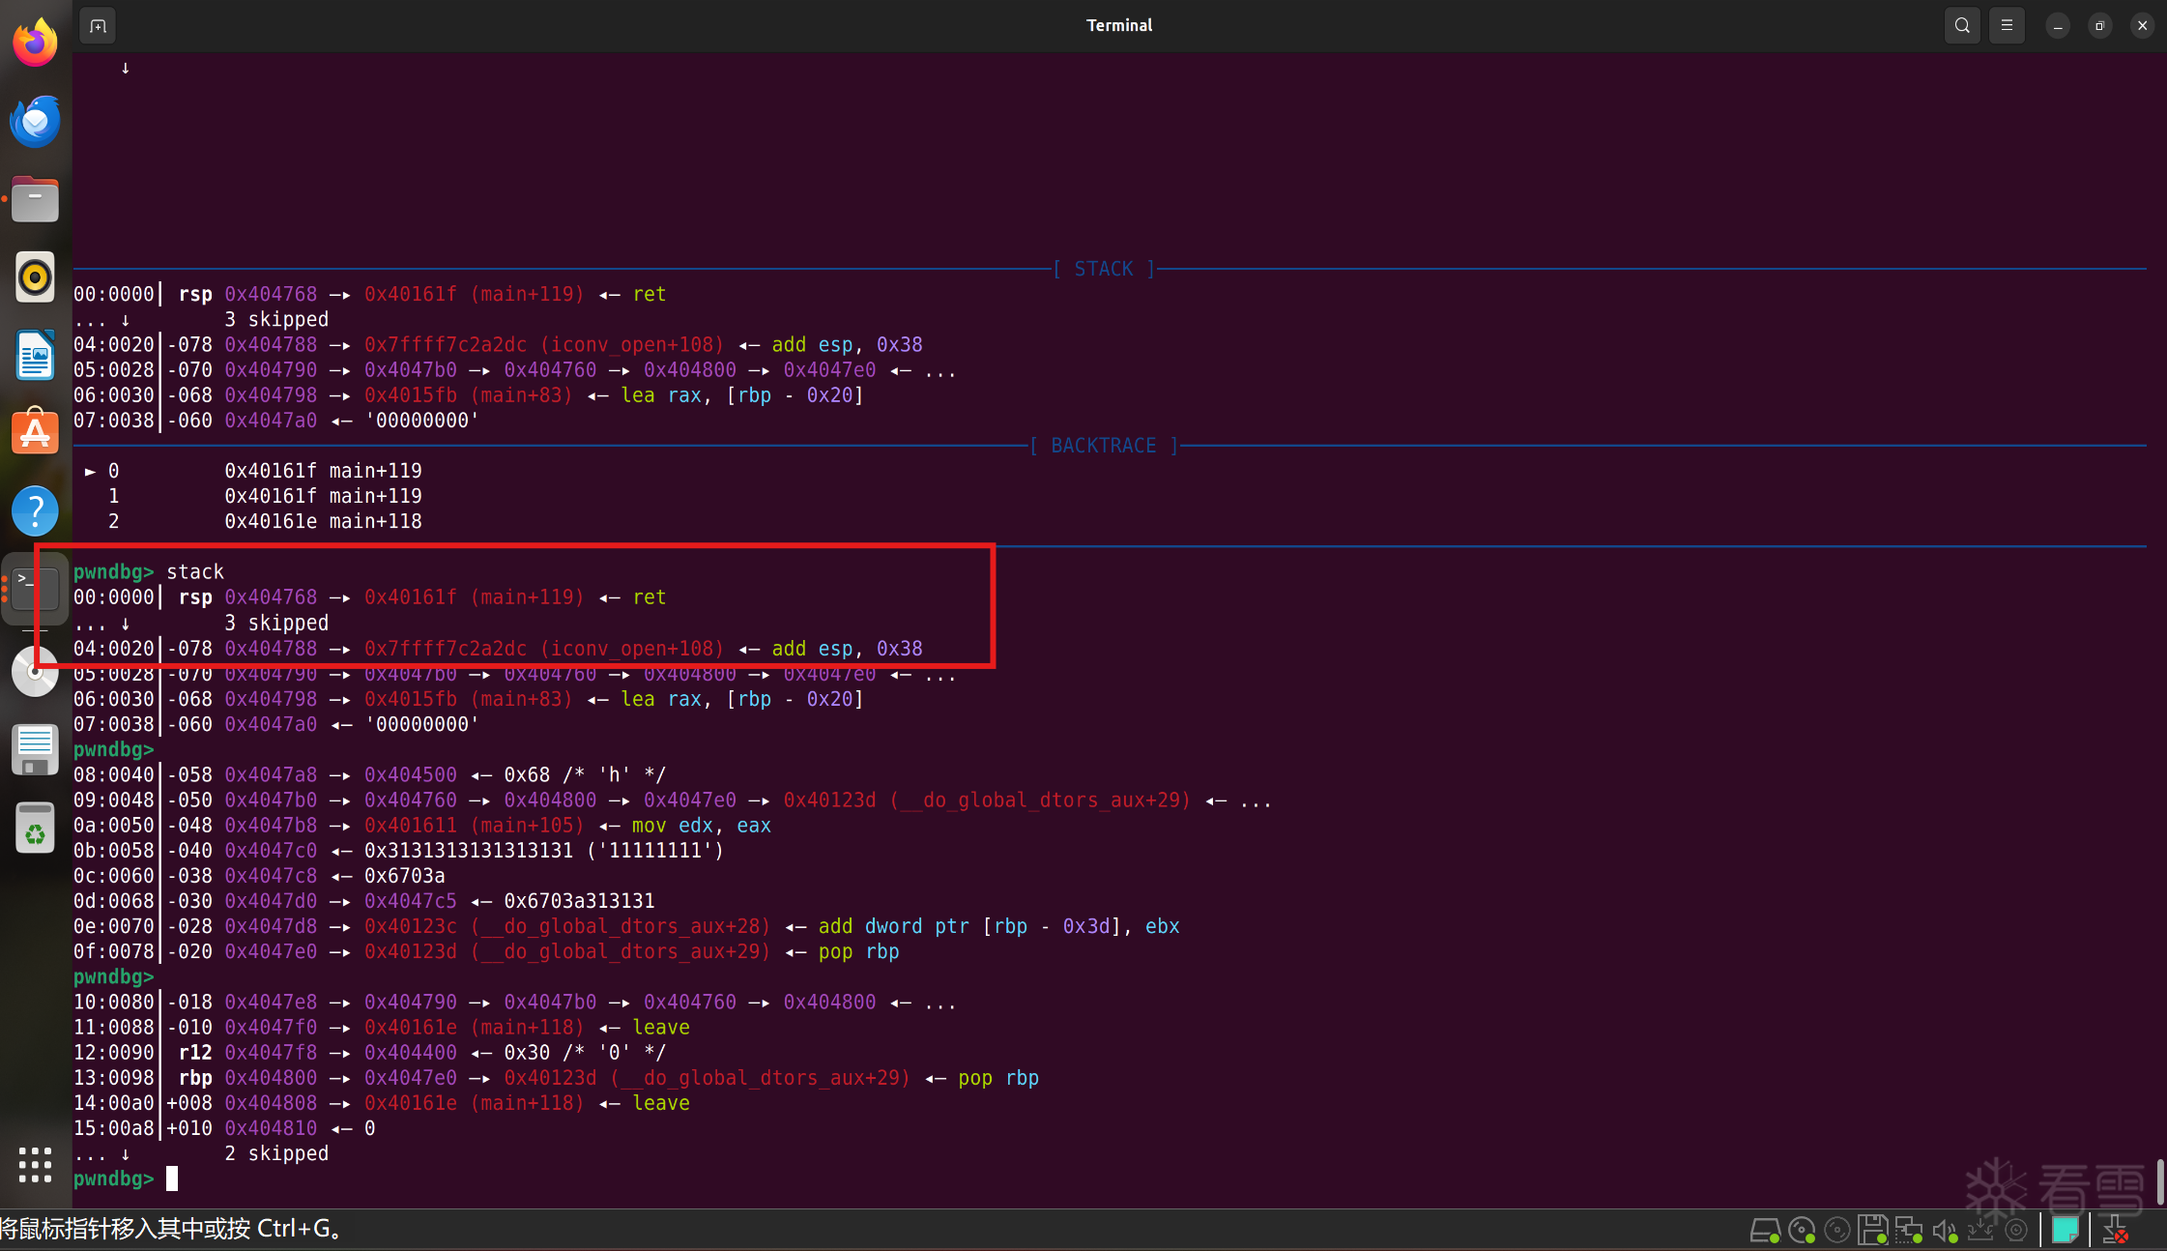Click the terminal search magnifier icon
Viewport: 2167px width, 1251px height.
(x=1961, y=26)
